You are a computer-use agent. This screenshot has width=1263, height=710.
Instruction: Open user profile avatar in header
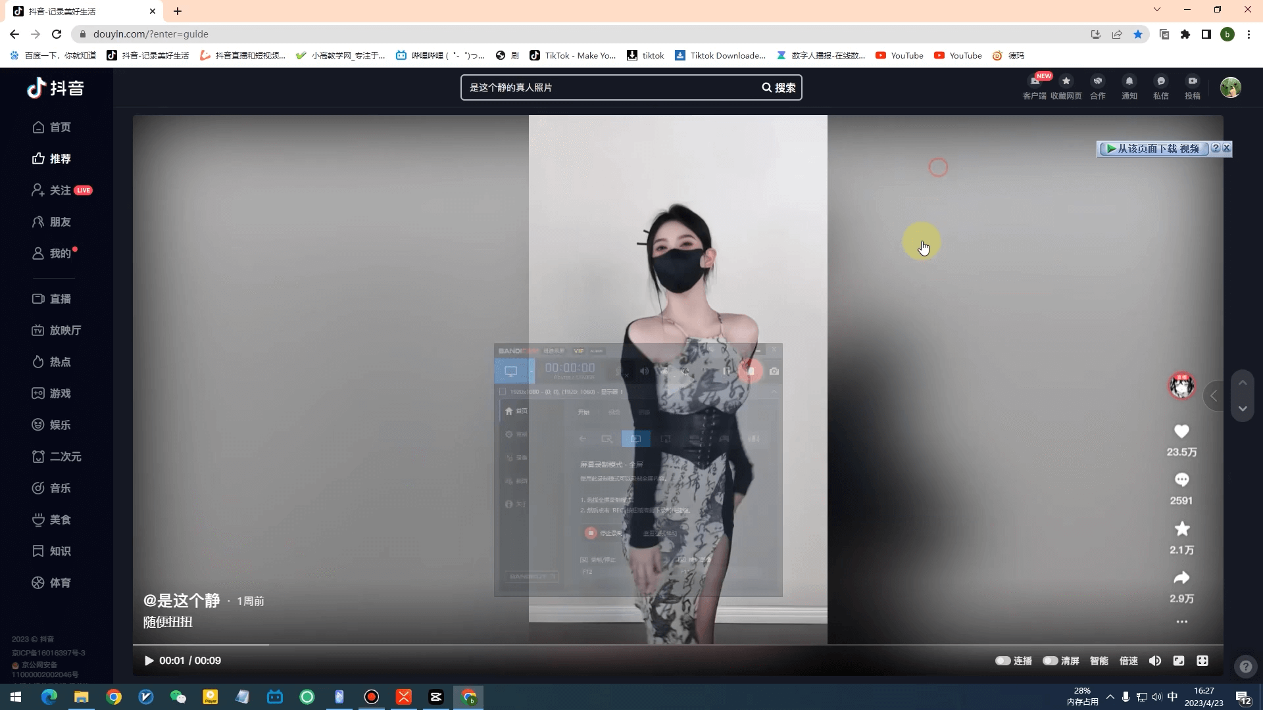(x=1230, y=87)
